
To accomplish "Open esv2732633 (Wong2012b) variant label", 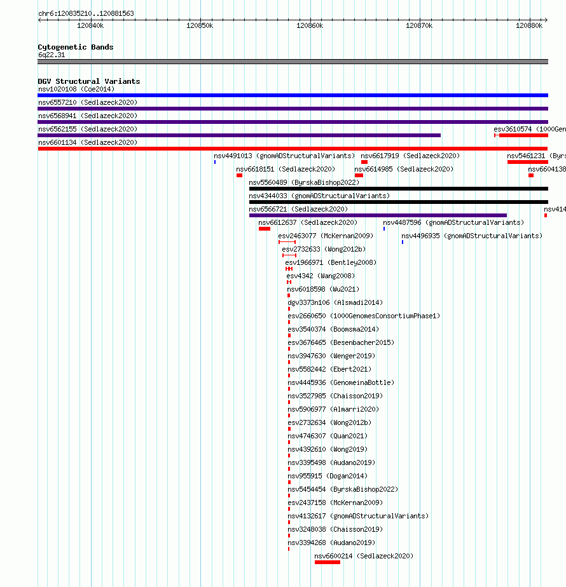I will 324,249.
